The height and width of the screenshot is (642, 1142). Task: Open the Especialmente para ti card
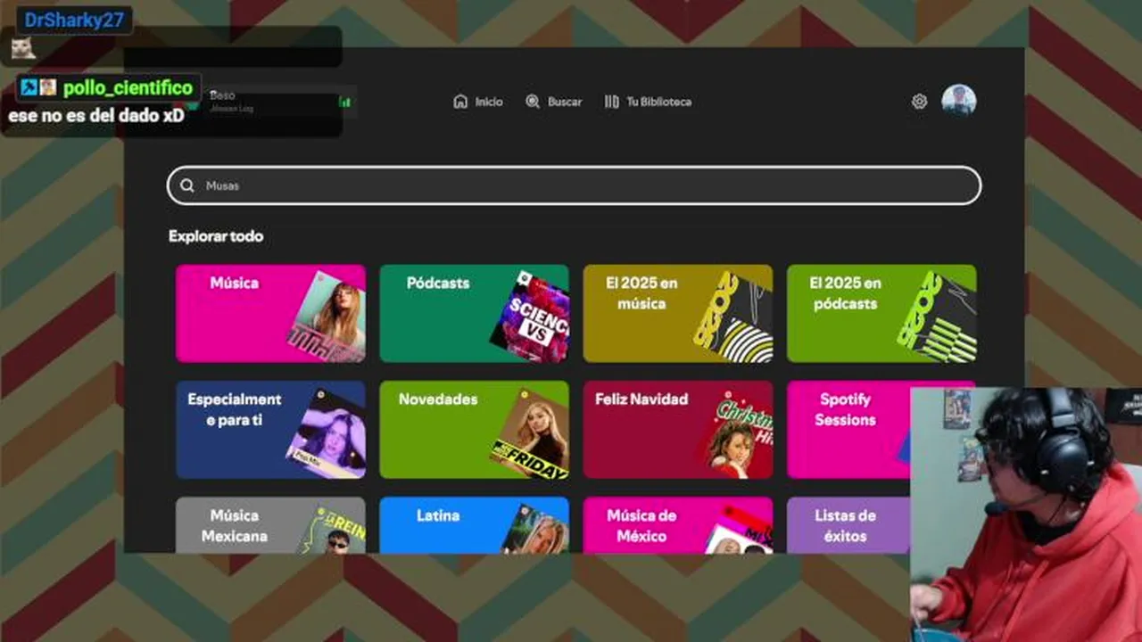click(270, 430)
